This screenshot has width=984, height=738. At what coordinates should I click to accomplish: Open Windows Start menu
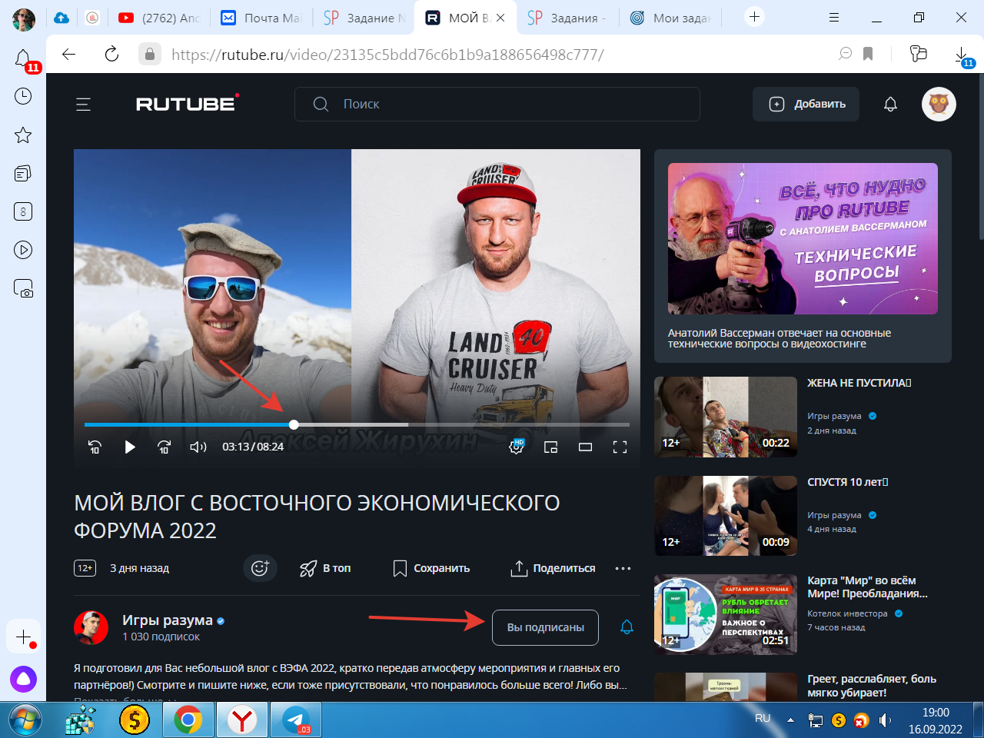pyautogui.click(x=24, y=720)
